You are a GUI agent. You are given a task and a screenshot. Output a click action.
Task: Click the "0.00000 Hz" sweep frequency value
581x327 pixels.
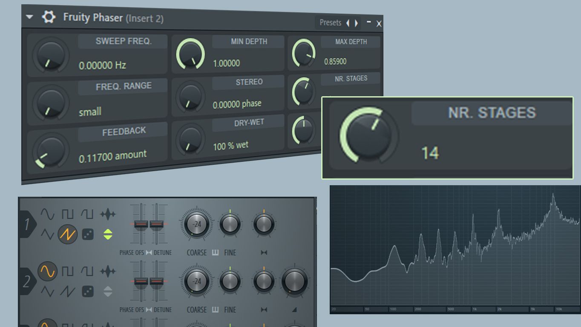pos(102,65)
